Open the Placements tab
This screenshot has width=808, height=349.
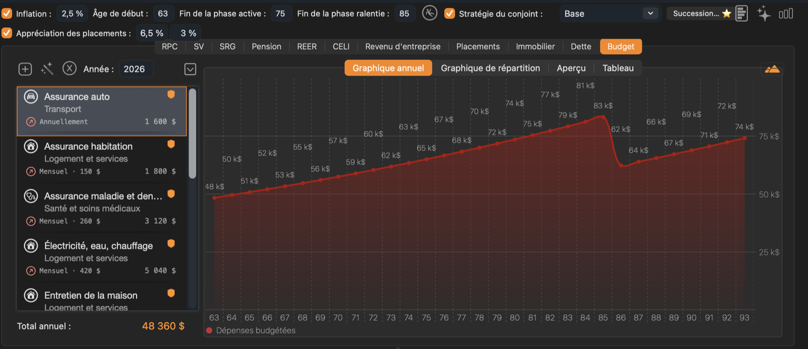point(478,46)
